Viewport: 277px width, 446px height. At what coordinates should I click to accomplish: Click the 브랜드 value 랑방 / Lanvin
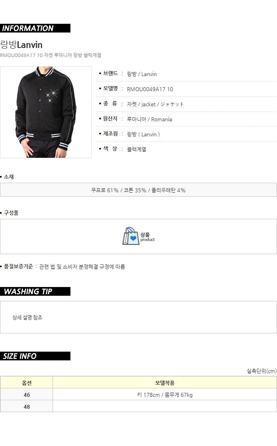142,74
